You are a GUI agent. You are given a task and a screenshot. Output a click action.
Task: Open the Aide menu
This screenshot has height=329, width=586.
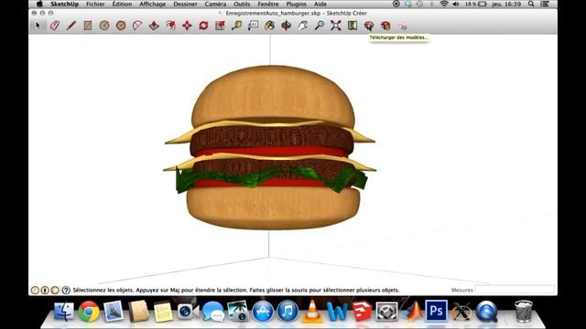320,4
